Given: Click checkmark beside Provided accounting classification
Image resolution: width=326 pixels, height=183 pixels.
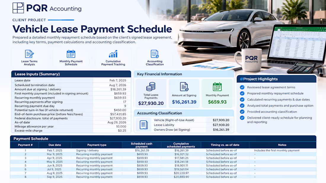Looking at the screenshot, I should click(x=242, y=112).
